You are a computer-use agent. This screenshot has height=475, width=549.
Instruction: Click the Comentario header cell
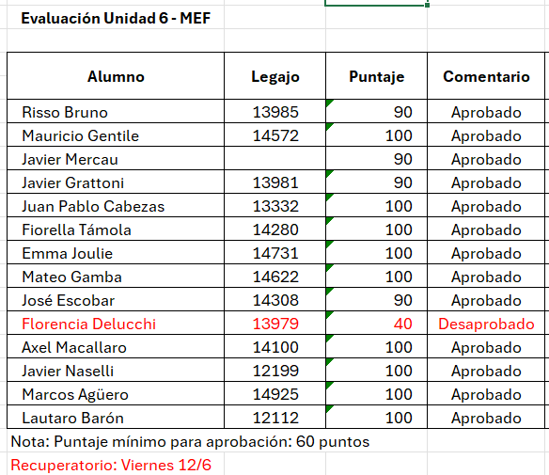click(486, 76)
